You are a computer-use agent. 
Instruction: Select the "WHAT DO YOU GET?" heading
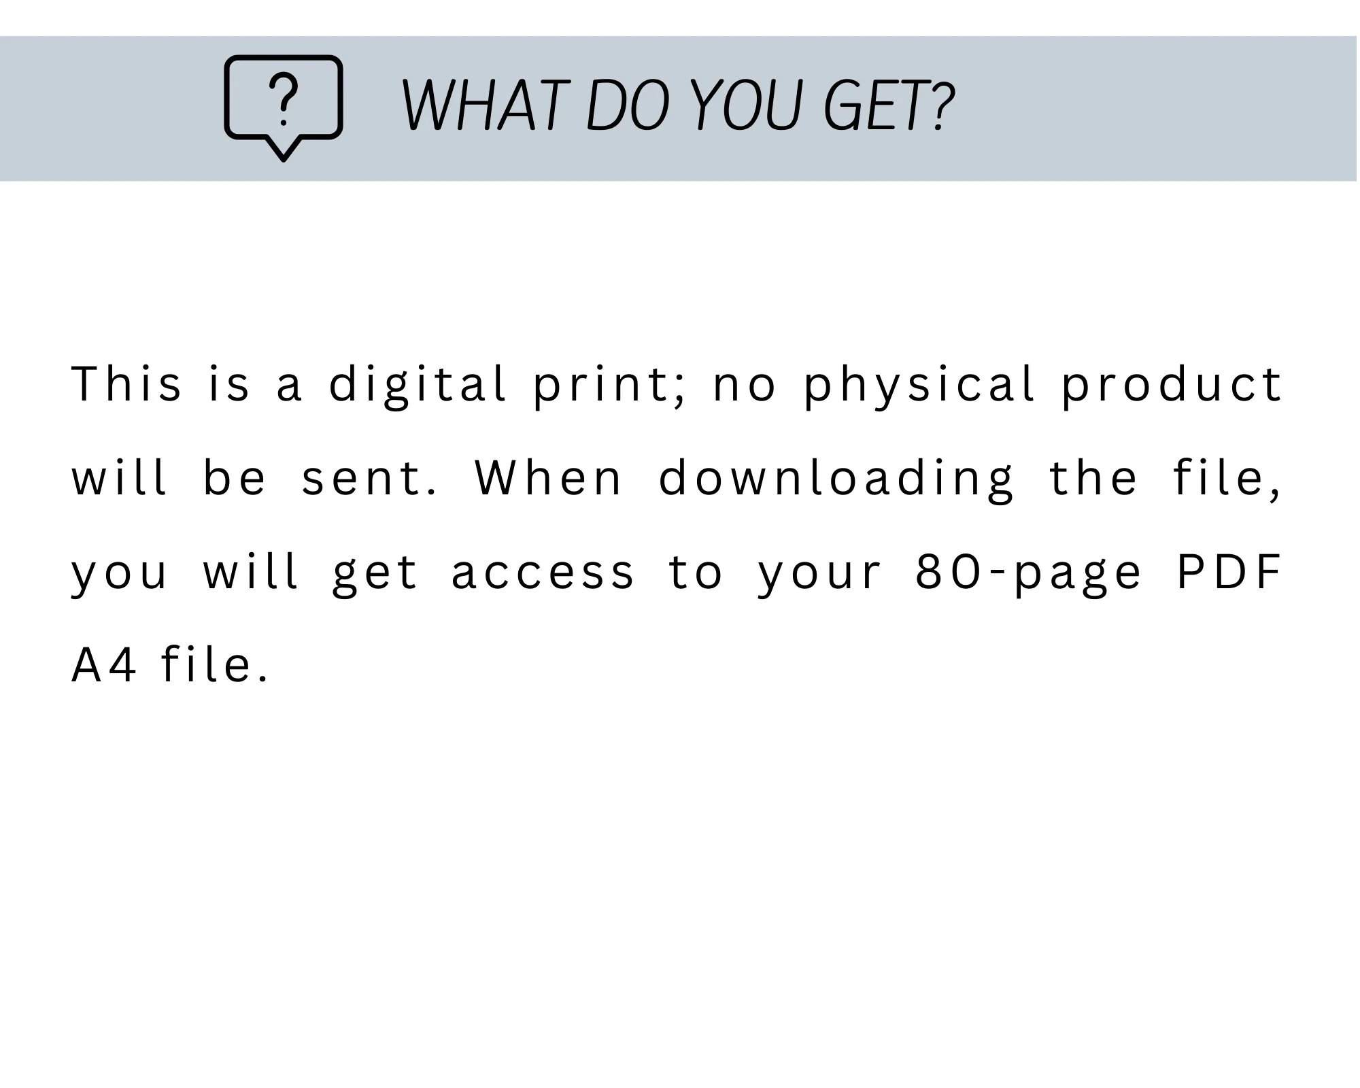click(x=678, y=105)
